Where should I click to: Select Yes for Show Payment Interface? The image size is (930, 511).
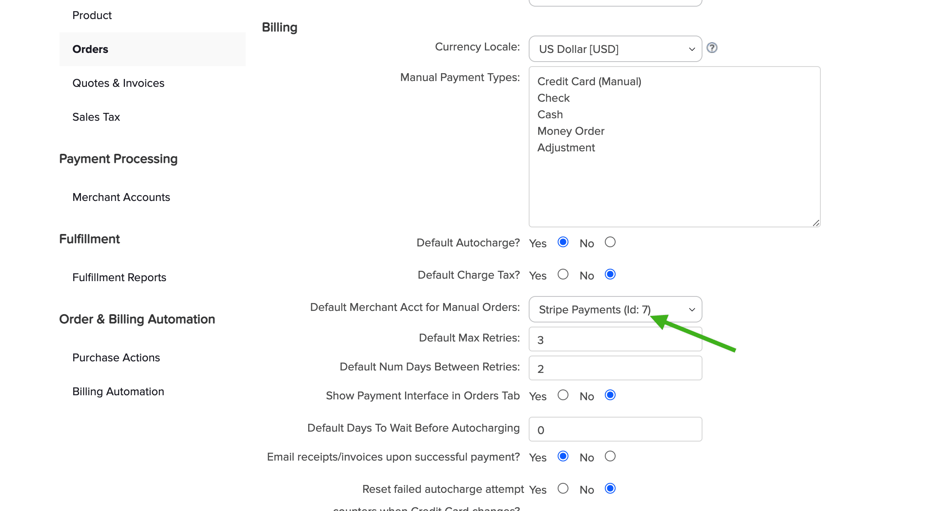coord(563,395)
